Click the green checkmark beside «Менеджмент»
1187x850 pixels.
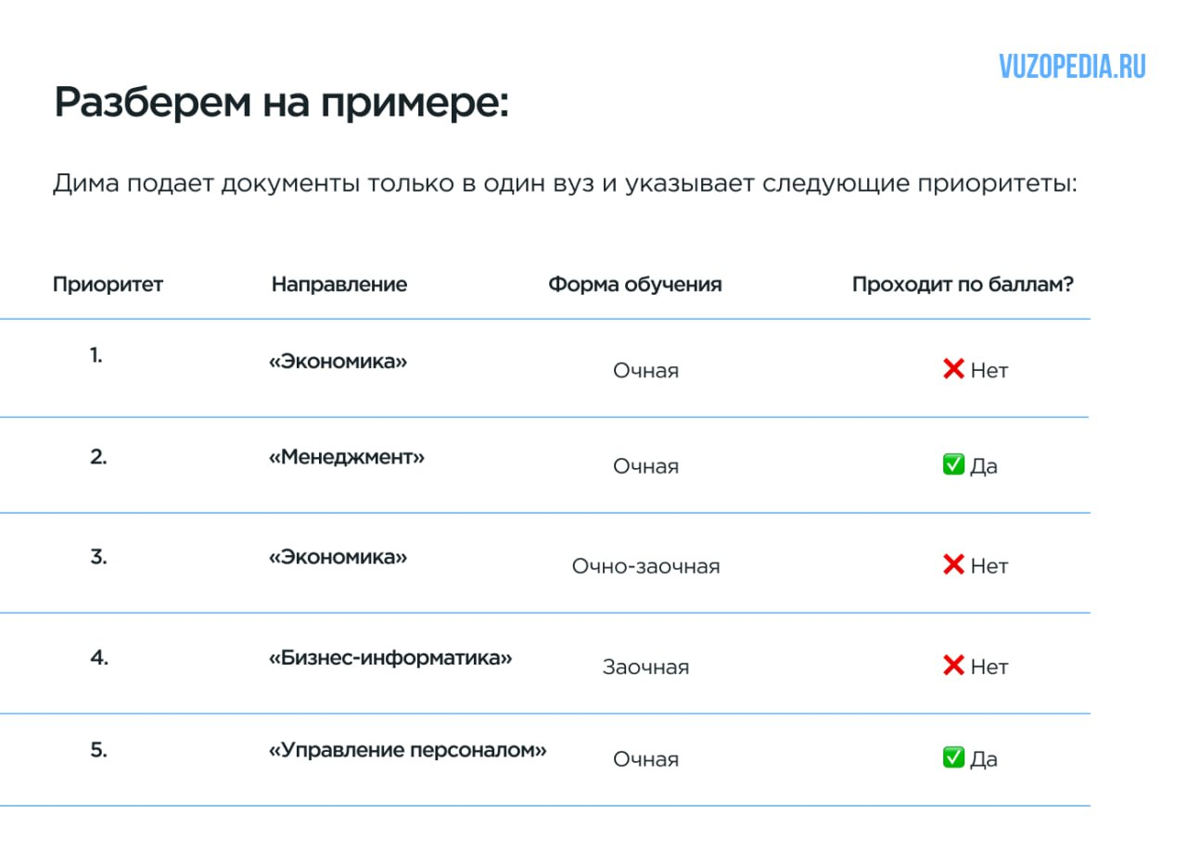[953, 465]
